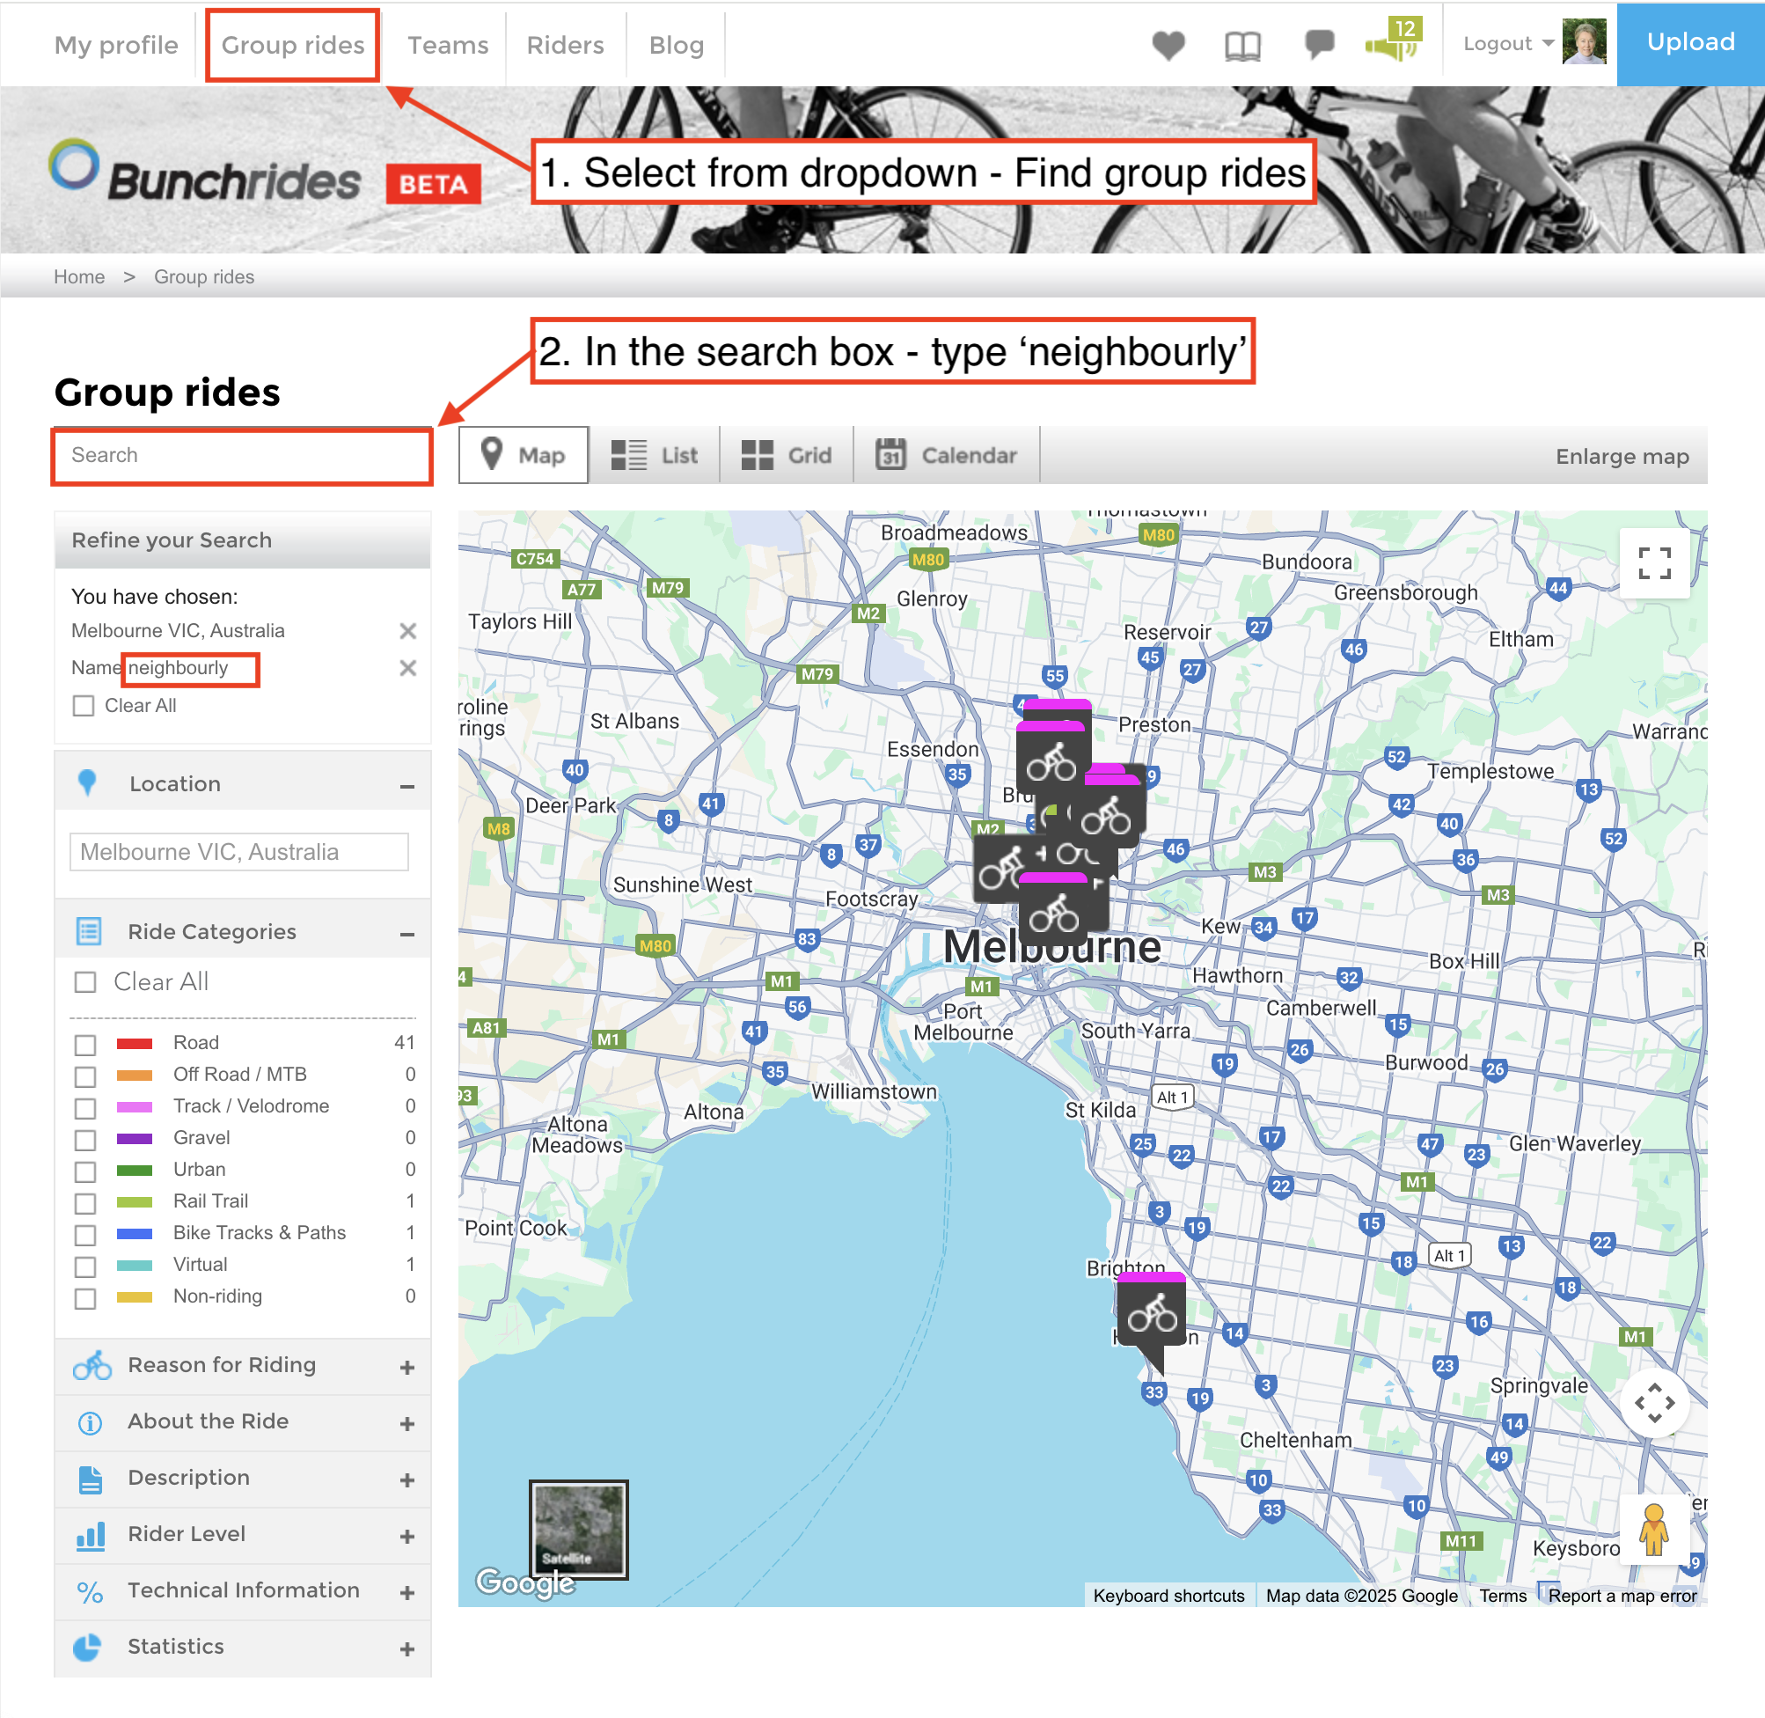1765x1718 pixels.
Task: Check the Off Road / MTB box
Action: pos(84,1076)
